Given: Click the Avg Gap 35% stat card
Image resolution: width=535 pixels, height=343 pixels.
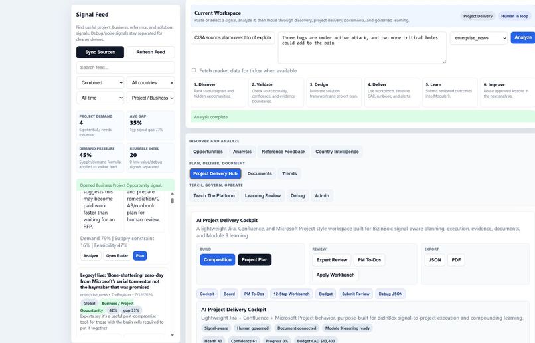Looking at the screenshot, I should 151,125.
